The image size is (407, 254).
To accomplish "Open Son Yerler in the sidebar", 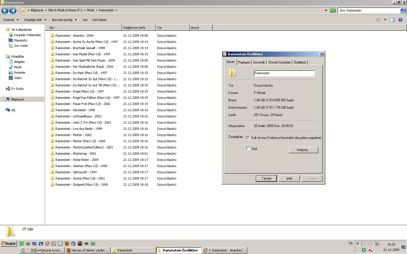I will click(21, 46).
